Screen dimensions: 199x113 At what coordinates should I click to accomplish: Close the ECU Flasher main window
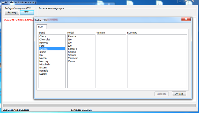(193, 2)
